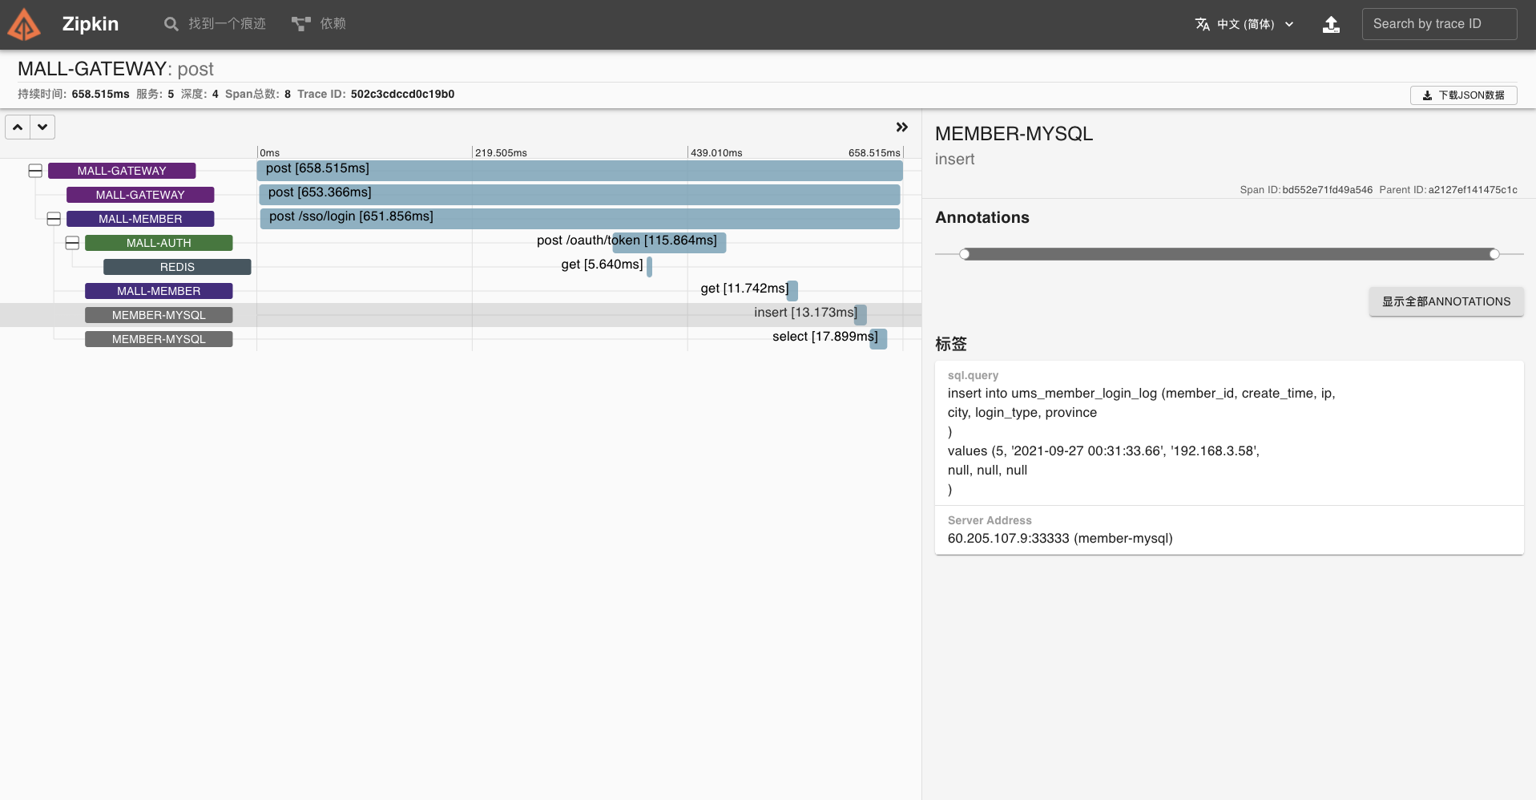
Task: Show all annotations button
Action: coord(1446,301)
